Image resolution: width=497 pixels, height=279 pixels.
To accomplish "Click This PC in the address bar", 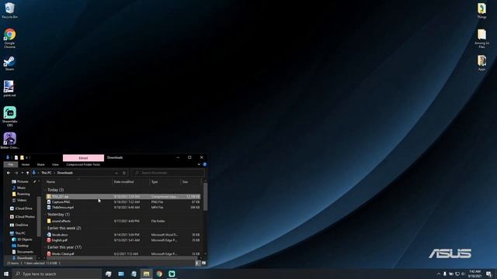I will tap(47, 173).
